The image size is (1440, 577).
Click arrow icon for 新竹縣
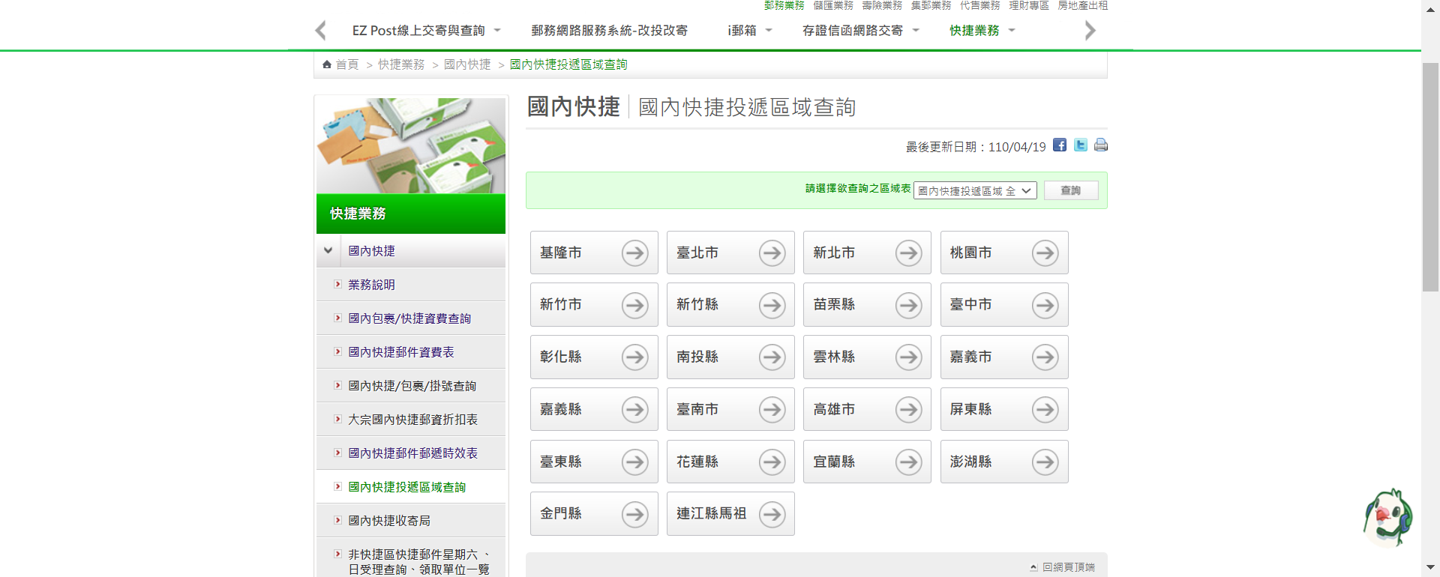pyautogui.click(x=772, y=305)
